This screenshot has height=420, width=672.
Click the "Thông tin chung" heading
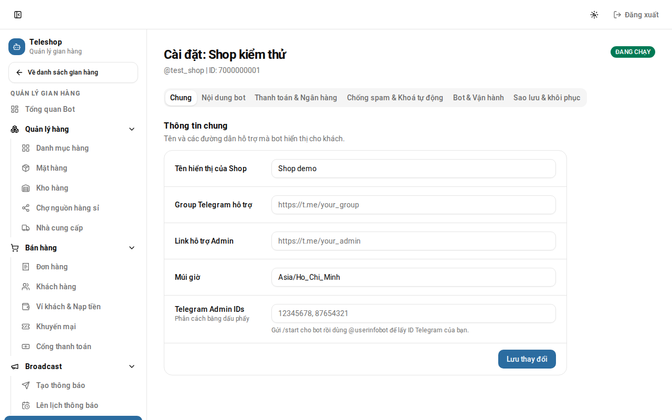point(195,125)
